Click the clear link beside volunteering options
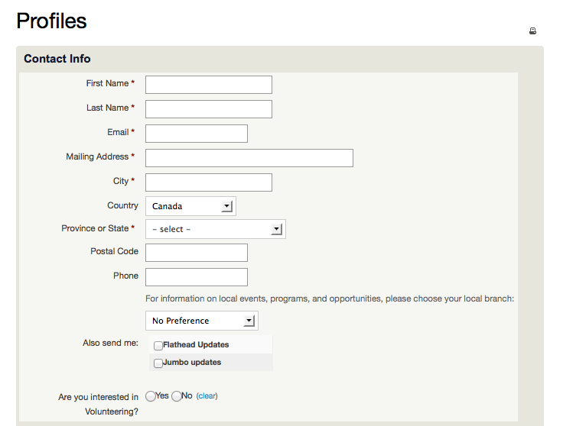This screenshot has width=563, height=426. tap(207, 396)
